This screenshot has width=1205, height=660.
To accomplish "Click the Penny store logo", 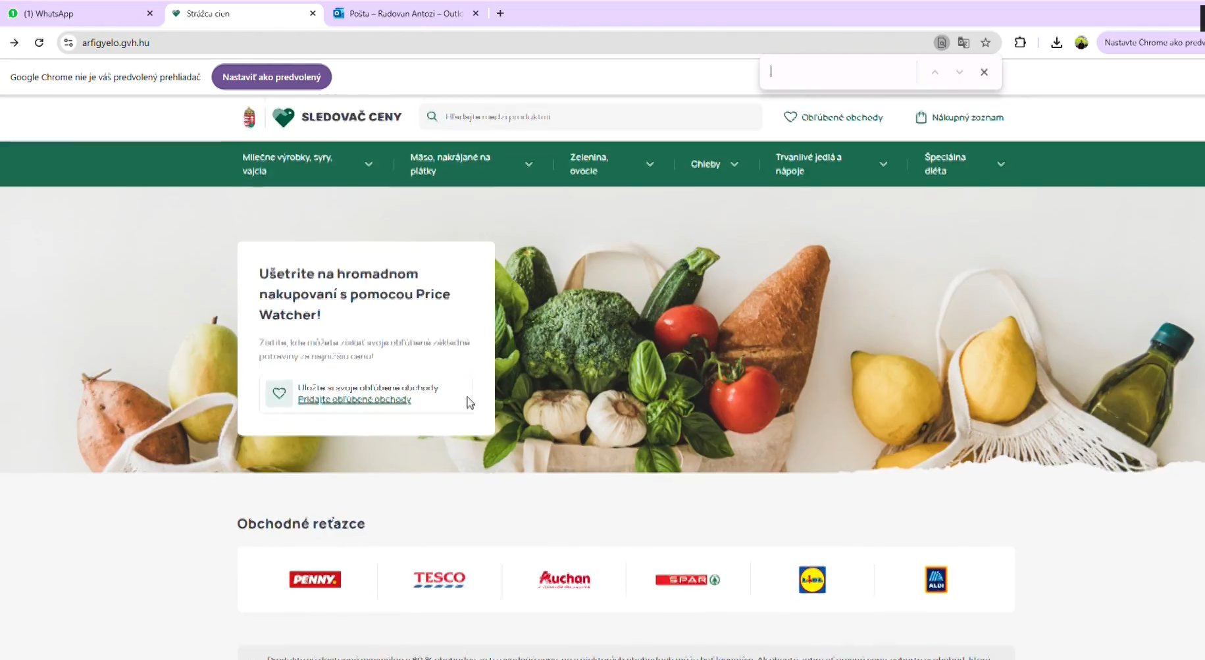I will pos(315,580).
